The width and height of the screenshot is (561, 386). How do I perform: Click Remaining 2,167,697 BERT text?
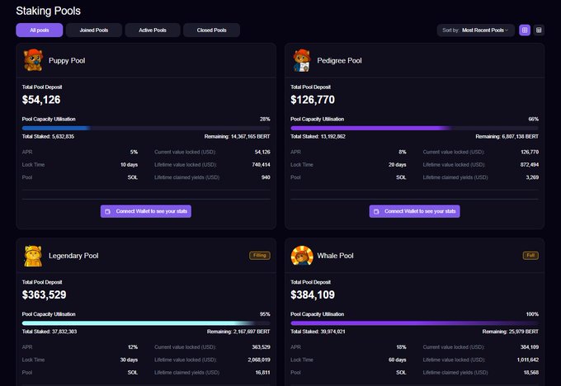pyautogui.click(x=238, y=332)
